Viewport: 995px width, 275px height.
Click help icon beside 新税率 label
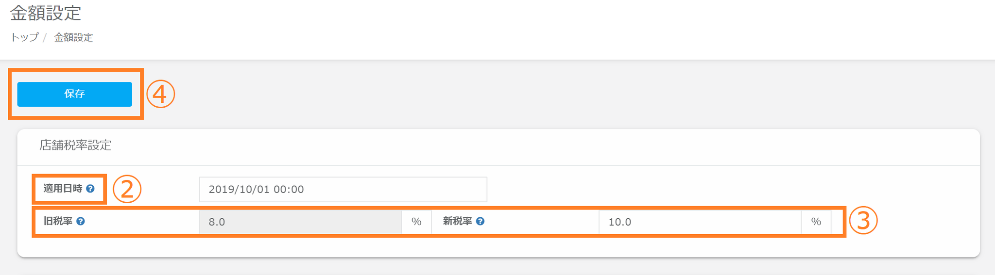pos(480,221)
